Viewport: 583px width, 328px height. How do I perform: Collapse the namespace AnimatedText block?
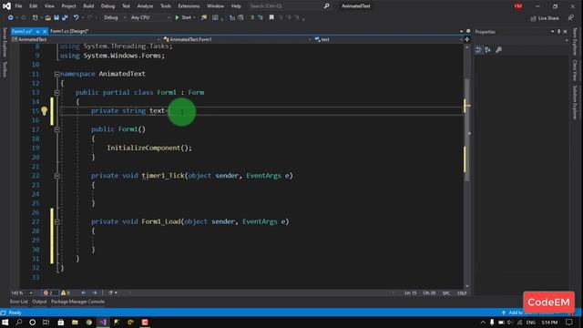56,74
